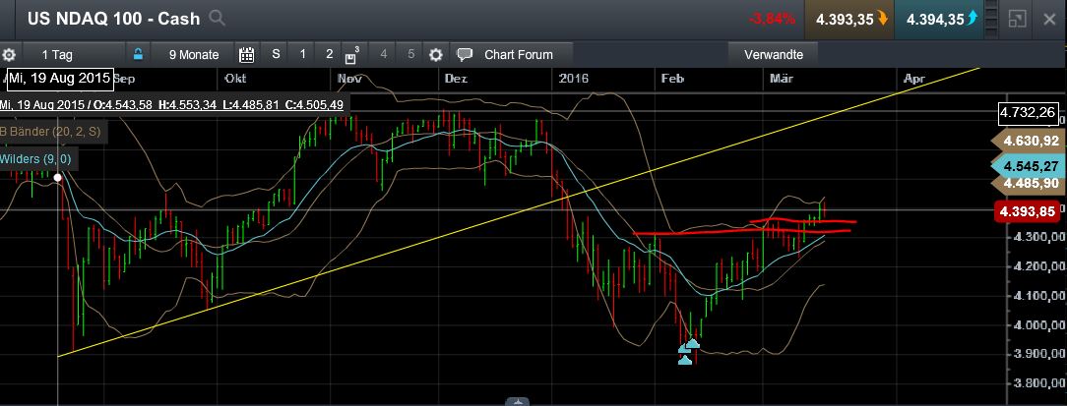1067x406 pixels.
Task: Click the 4.485,90 lower band price tag
Action: click(1028, 183)
